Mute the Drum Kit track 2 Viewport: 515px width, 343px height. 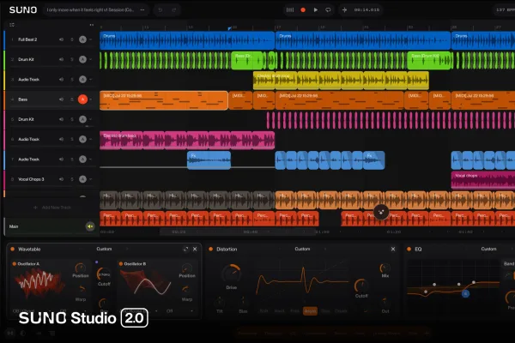(x=61, y=59)
